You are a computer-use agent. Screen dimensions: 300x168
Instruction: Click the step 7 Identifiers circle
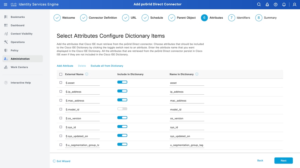point(232,18)
